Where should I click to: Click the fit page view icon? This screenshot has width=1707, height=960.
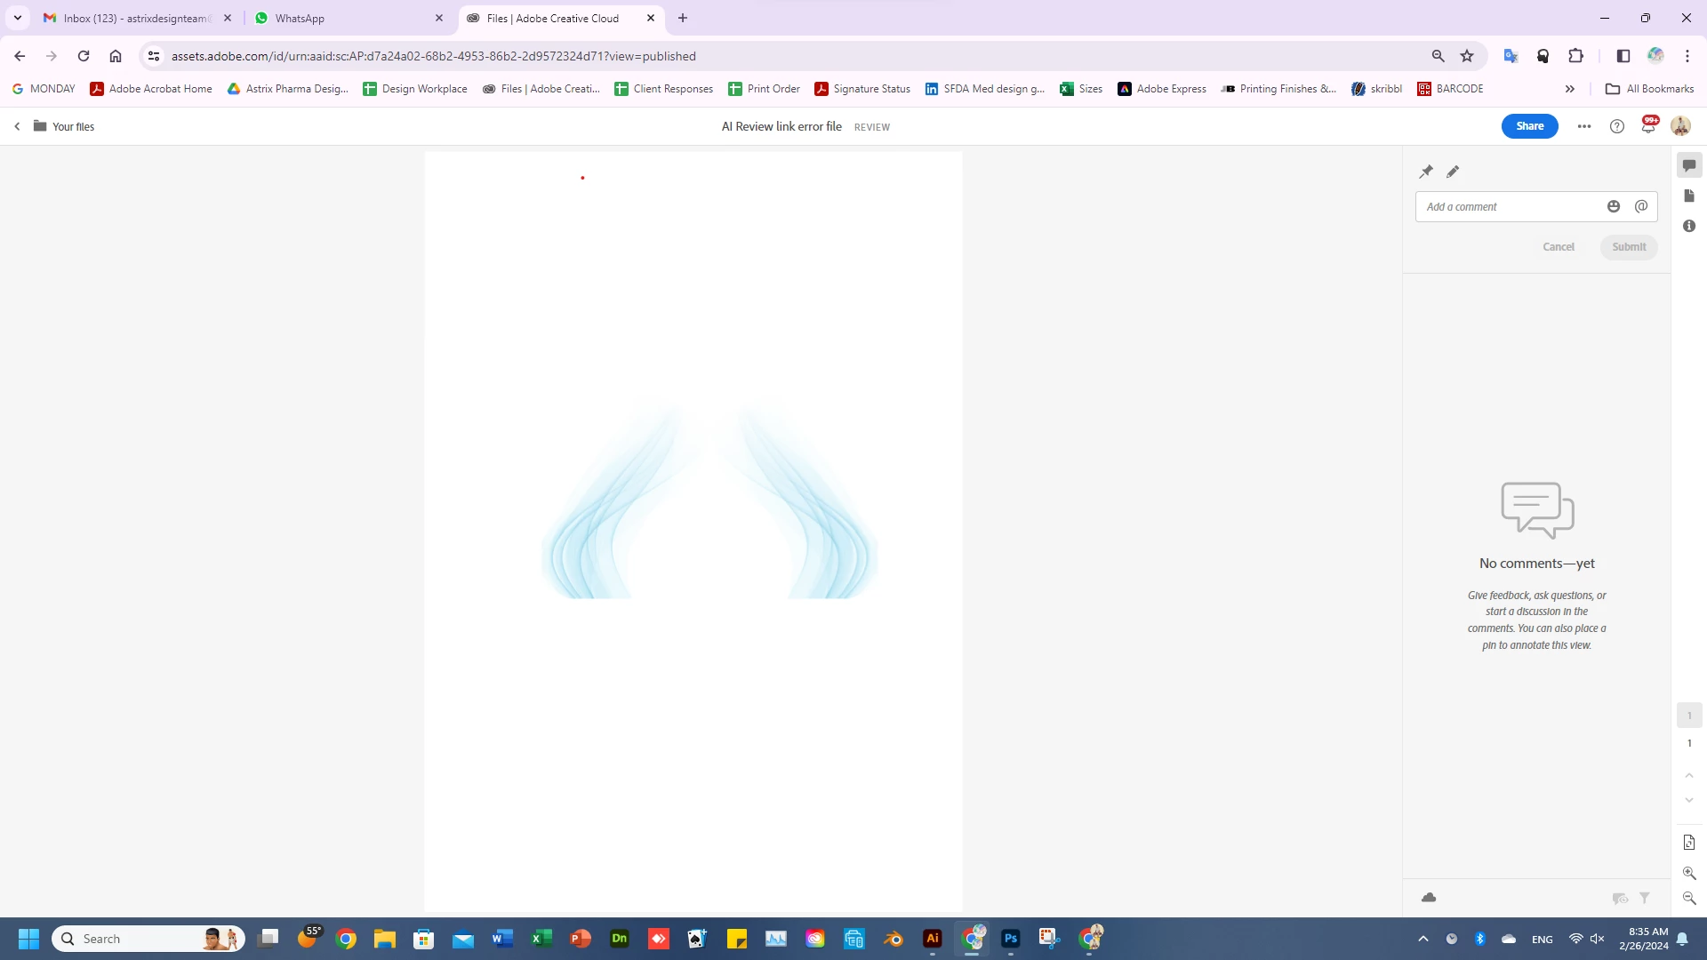(1689, 843)
